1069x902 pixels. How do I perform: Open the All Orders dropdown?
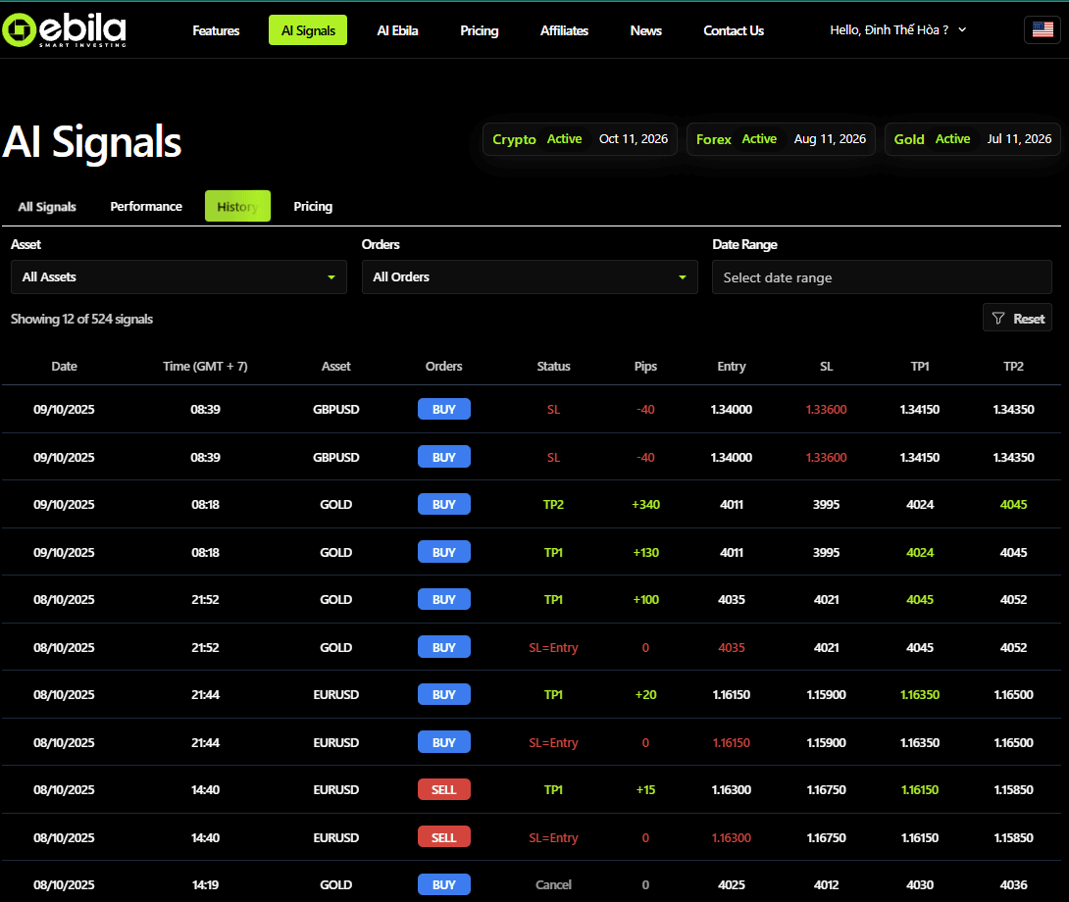click(530, 277)
